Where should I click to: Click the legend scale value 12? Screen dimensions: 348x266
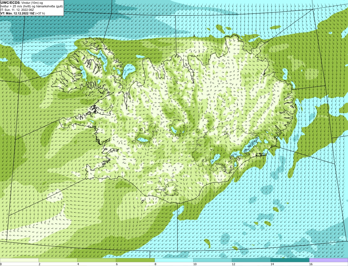[x=234, y=264]
